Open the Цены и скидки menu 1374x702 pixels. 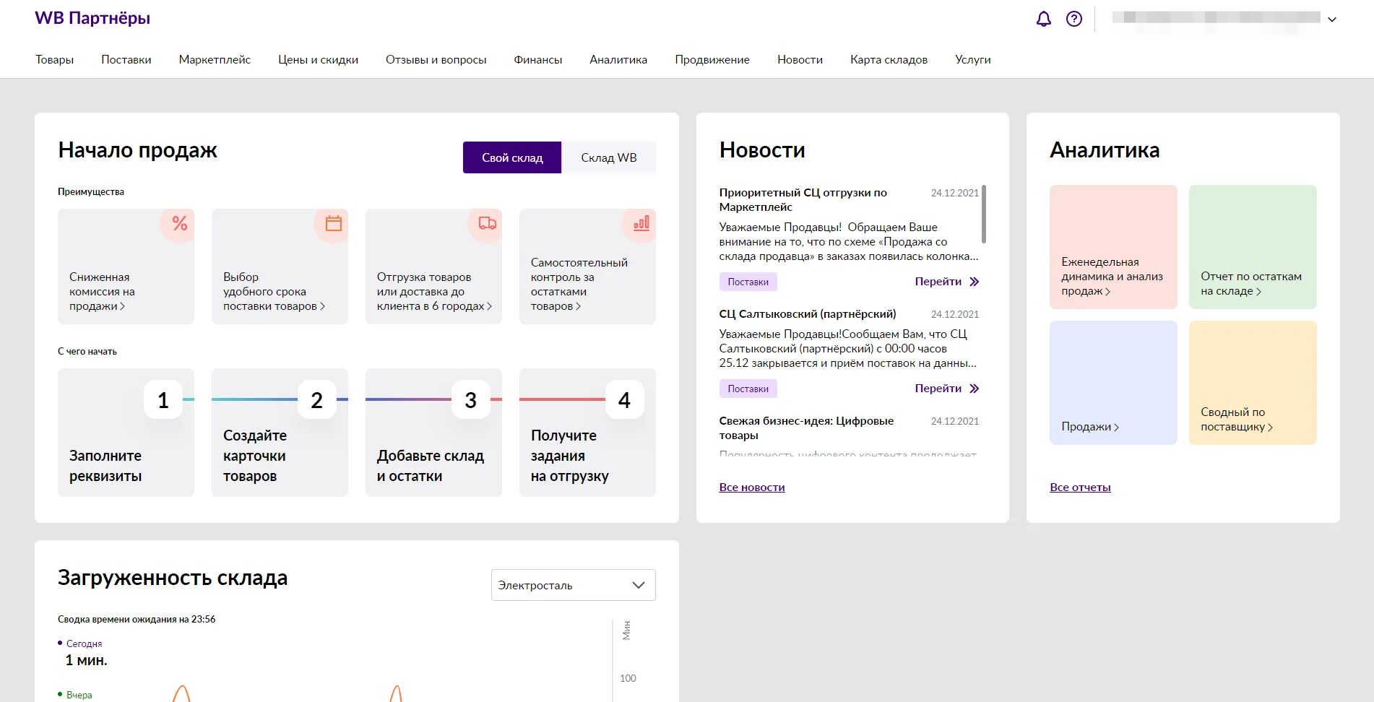[x=319, y=59]
